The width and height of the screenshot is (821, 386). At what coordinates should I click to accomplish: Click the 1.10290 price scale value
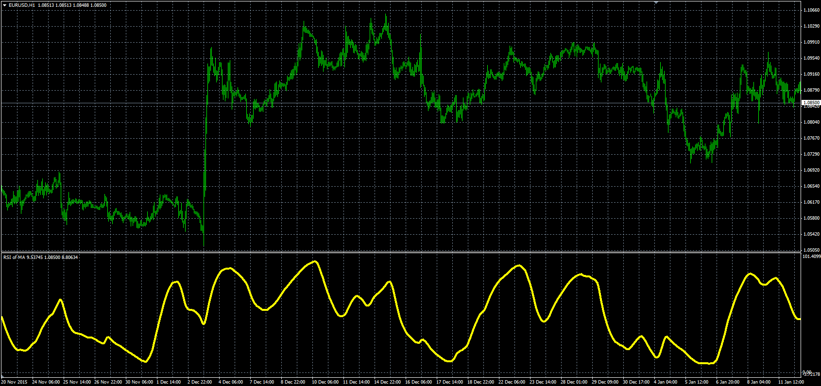pyautogui.click(x=812, y=26)
